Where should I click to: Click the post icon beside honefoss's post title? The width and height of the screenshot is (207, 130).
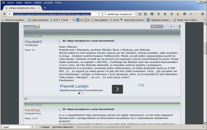click(x=60, y=109)
